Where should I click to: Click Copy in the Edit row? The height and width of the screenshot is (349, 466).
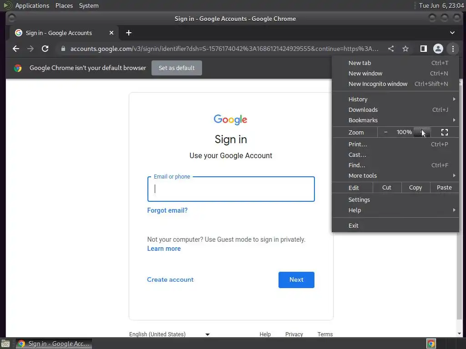[x=415, y=188]
